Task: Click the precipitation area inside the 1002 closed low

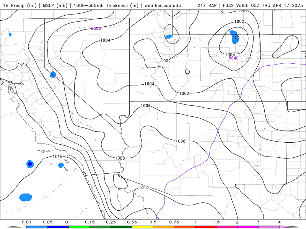Action: (234, 37)
